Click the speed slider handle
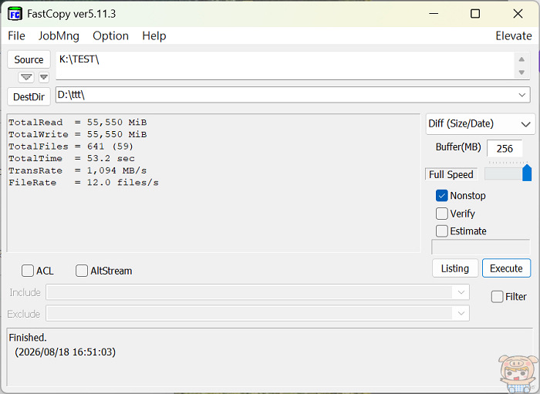This screenshot has height=394, width=540. (527, 173)
